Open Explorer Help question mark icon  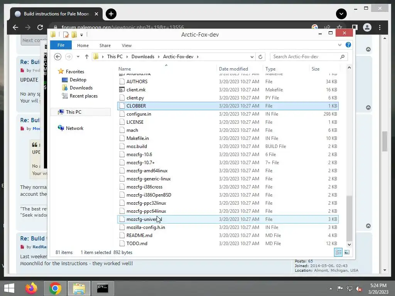pos(348,45)
